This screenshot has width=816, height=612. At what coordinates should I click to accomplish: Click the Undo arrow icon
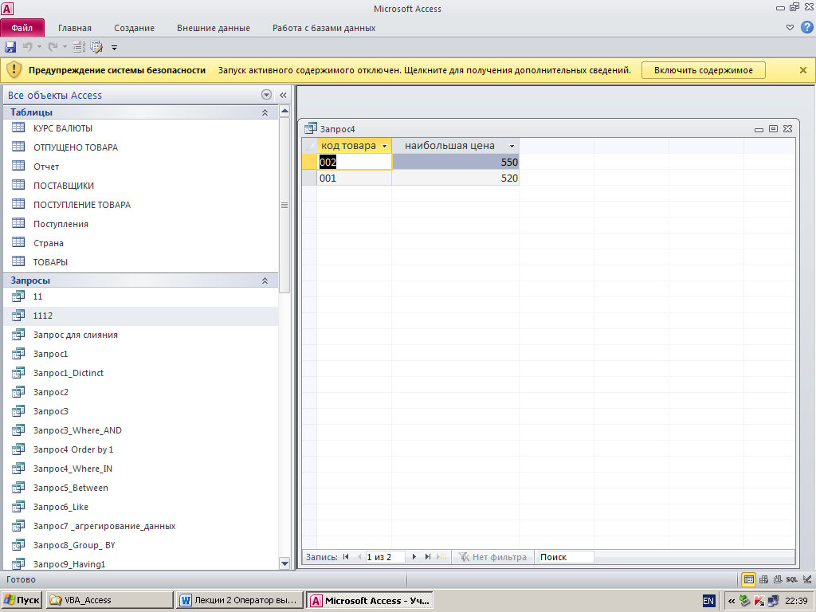(x=27, y=47)
